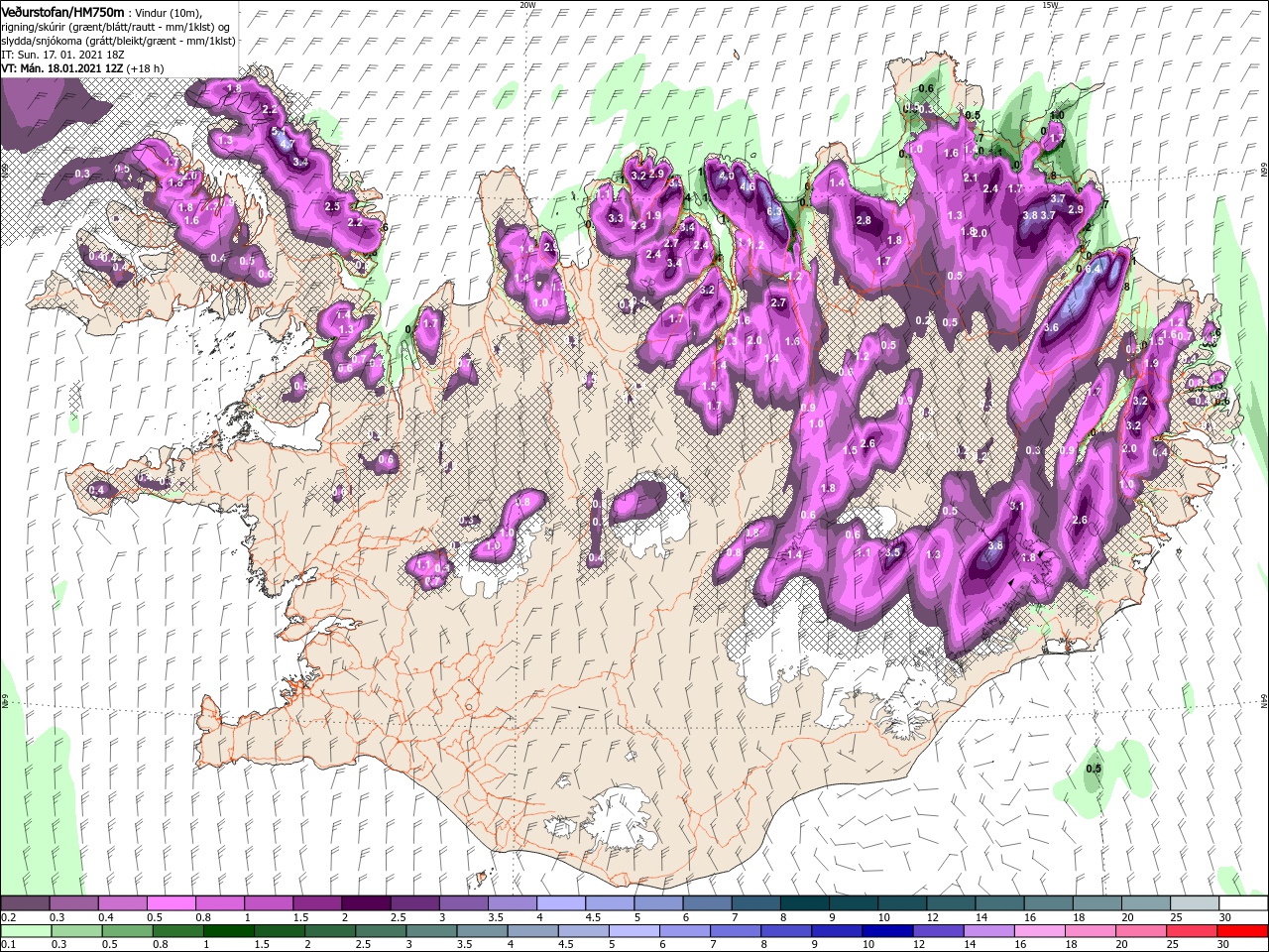The image size is (1269, 952).
Task: Click the Veðurstofan/HM750m map title
Action: click(62, 11)
